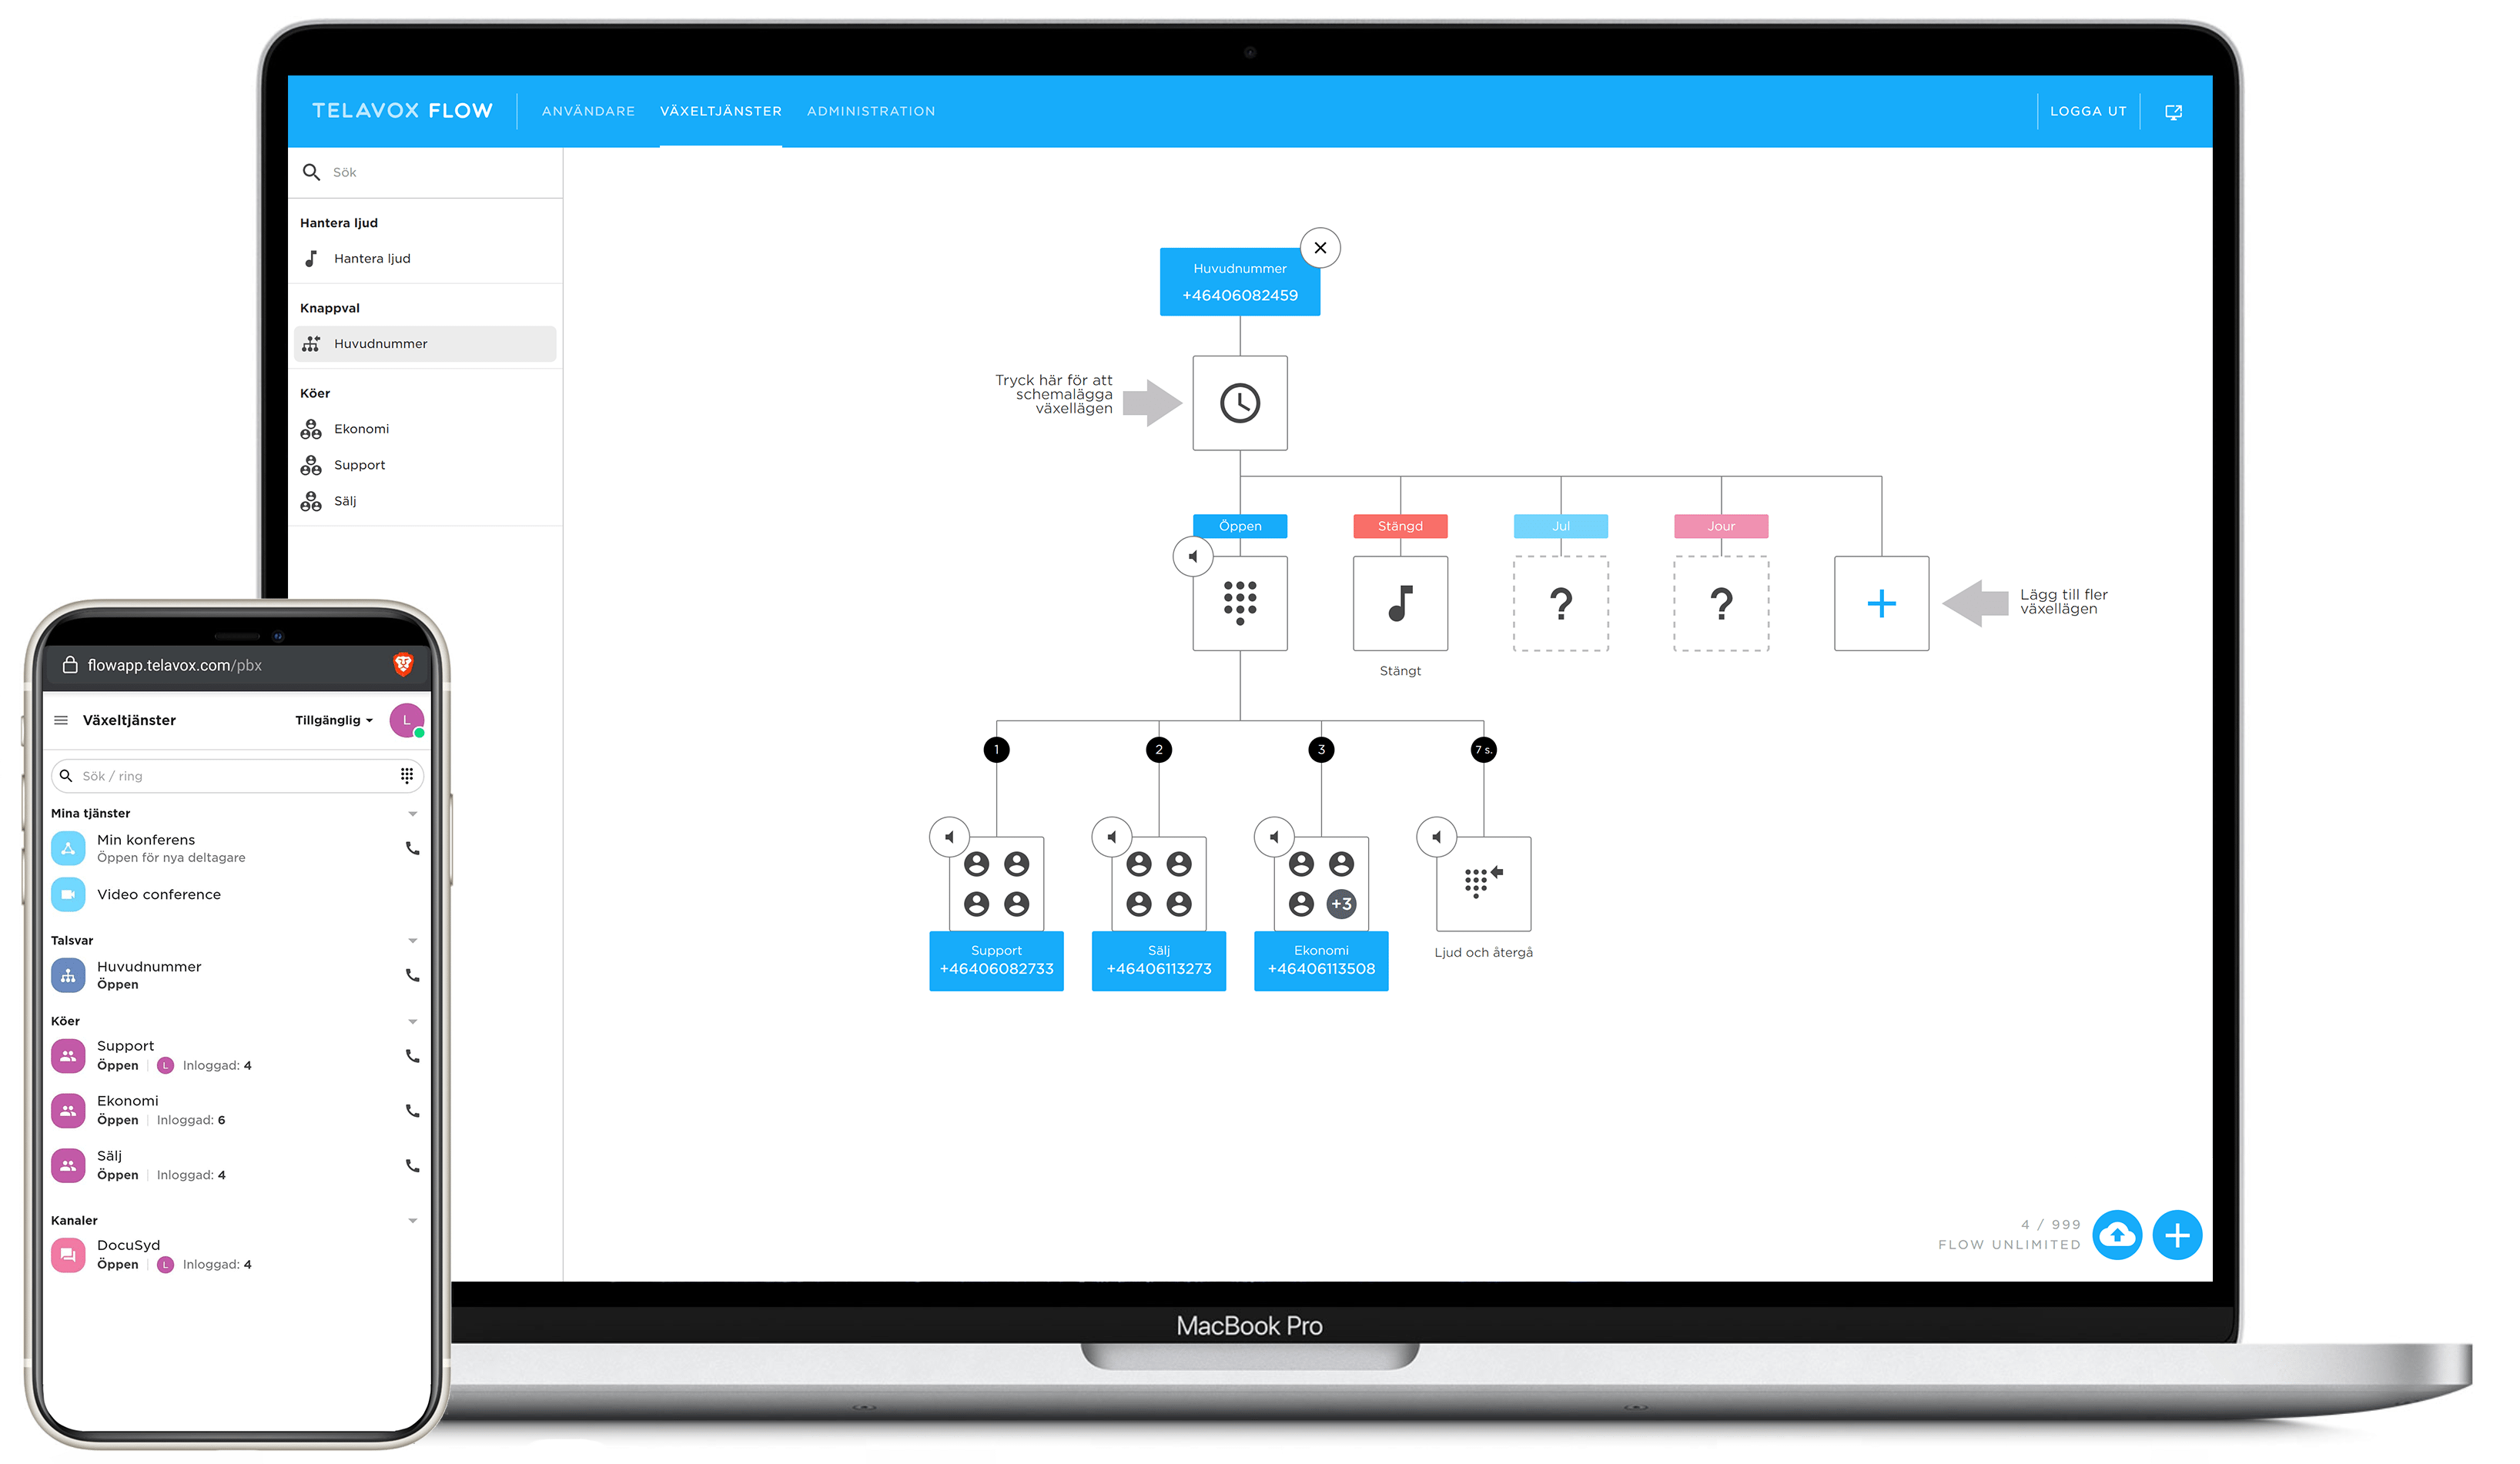Select Huvudnummer under Knappval
The height and width of the screenshot is (1464, 2520).
425,343
